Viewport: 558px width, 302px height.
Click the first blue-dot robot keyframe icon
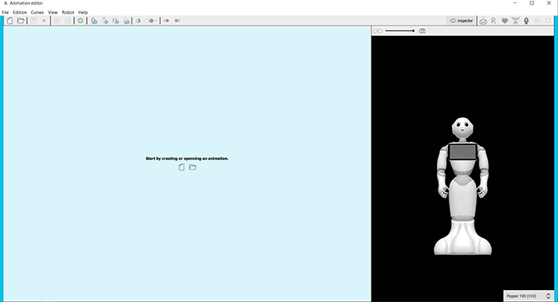point(94,21)
